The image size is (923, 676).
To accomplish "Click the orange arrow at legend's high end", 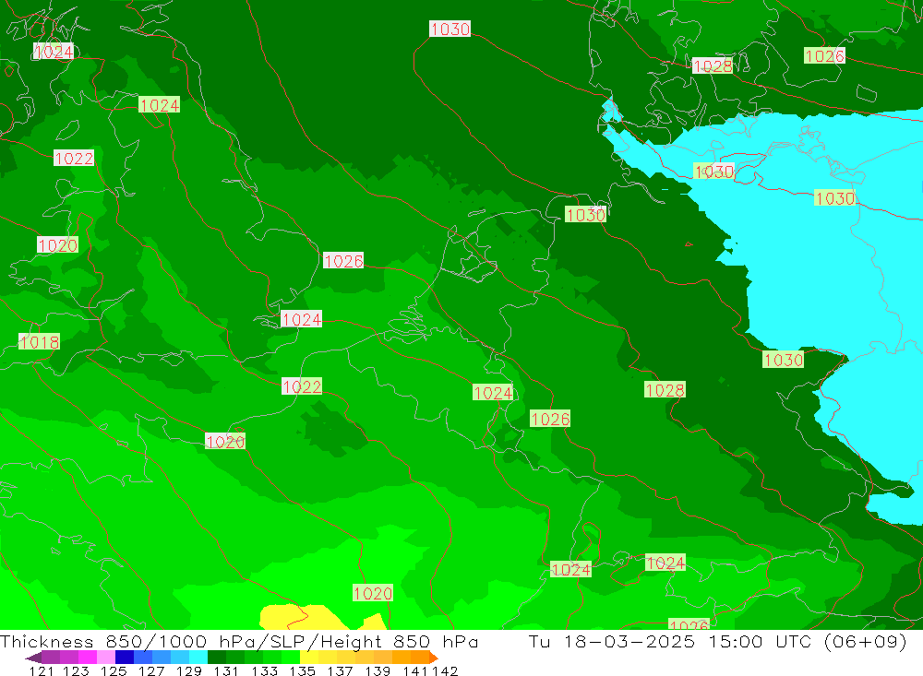I will point(434,658).
